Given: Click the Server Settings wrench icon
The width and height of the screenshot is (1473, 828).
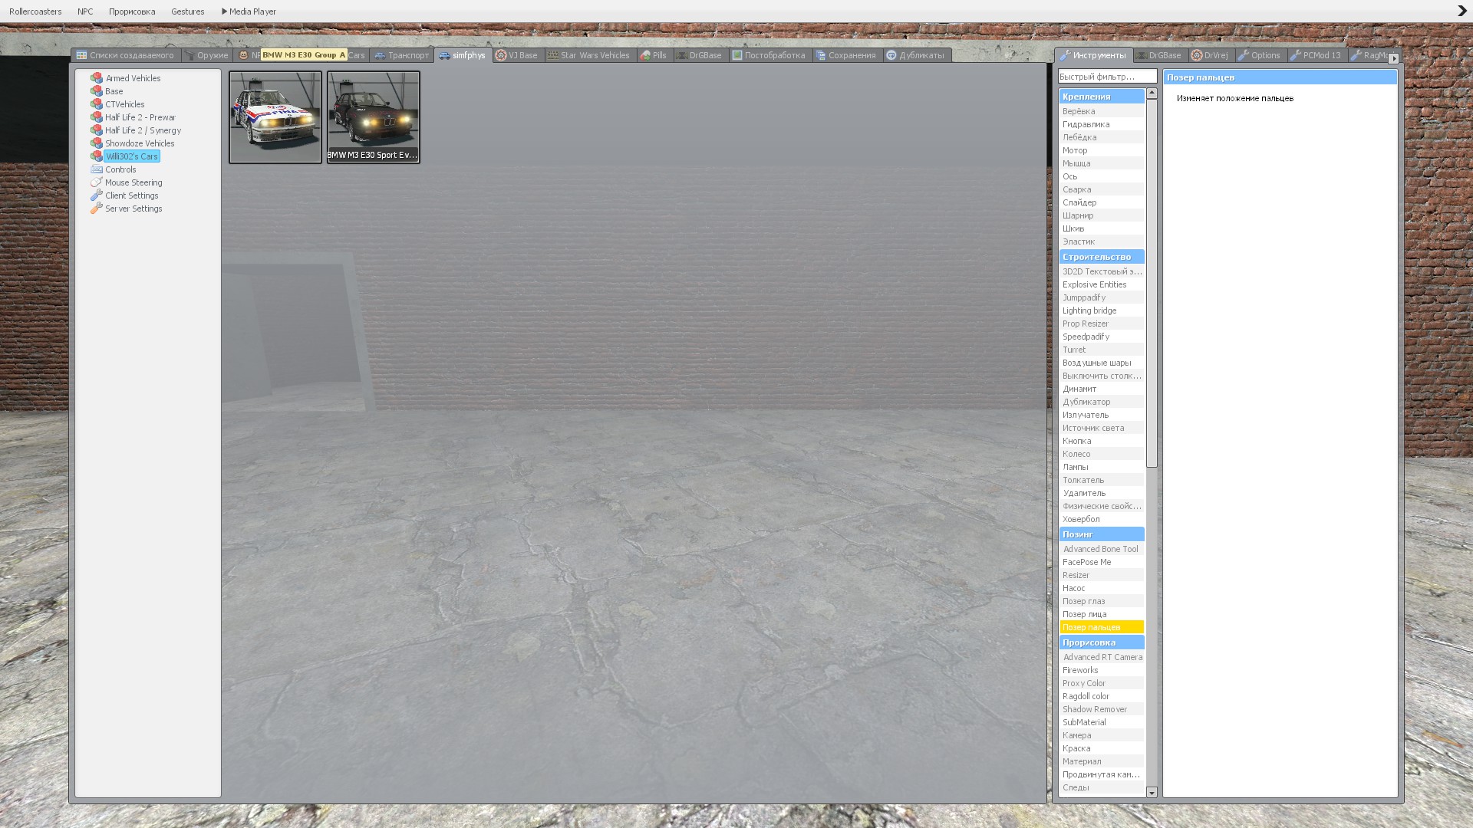Looking at the screenshot, I should 96,209.
